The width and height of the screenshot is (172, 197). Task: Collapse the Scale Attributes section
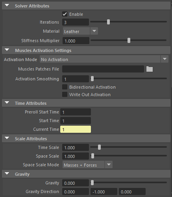pyautogui.click(x=7, y=138)
